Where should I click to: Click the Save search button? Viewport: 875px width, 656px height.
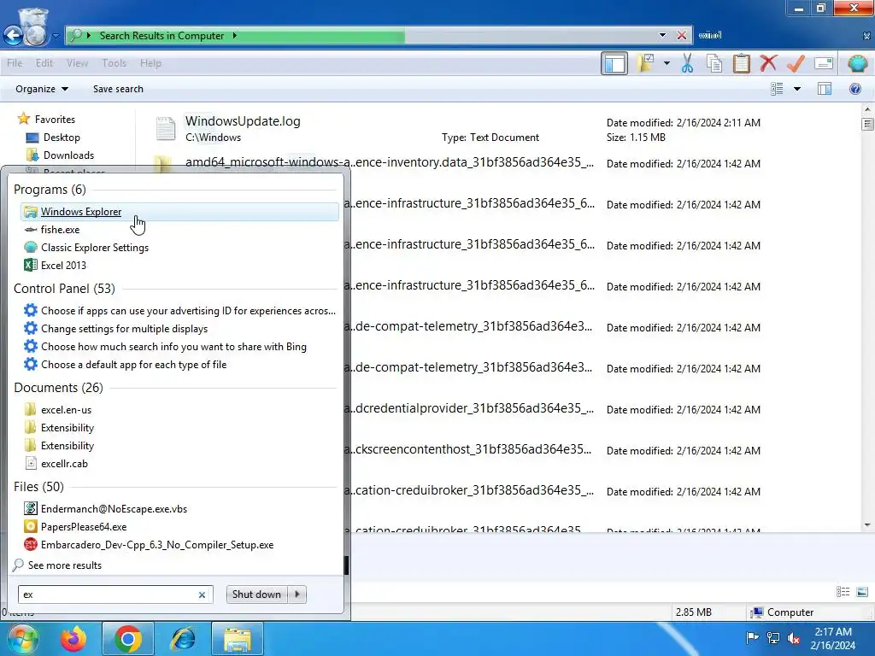(118, 89)
